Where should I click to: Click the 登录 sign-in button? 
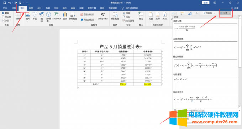click(x=205, y=2)
